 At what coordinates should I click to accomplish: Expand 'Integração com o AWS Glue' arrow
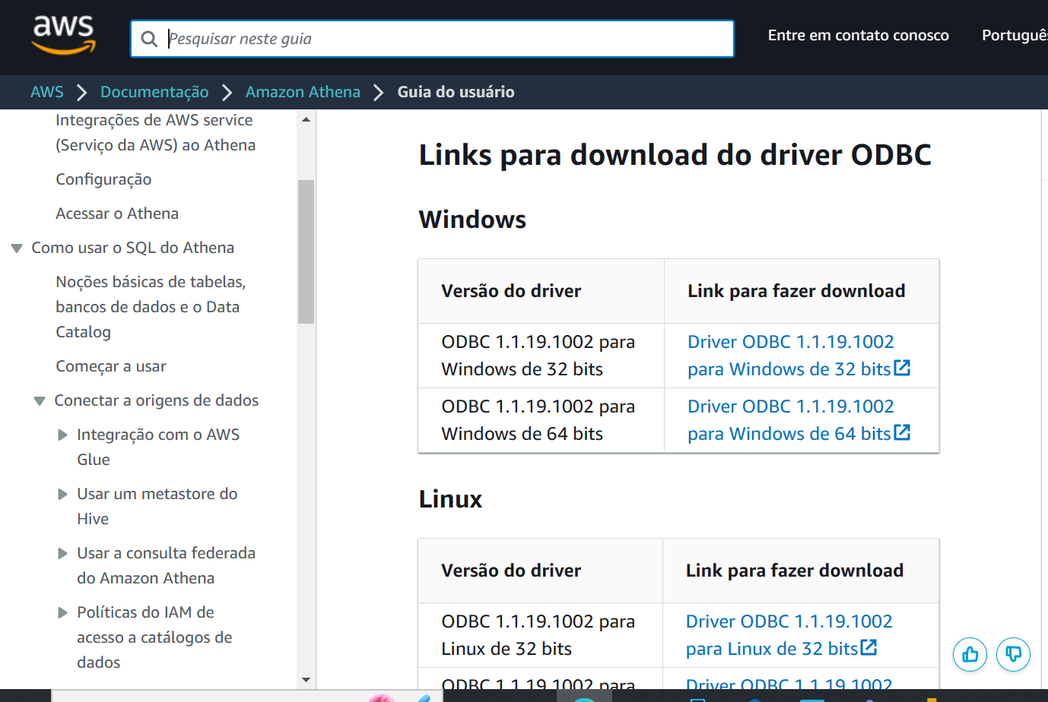pyautogui.click(x=62, y=435)
